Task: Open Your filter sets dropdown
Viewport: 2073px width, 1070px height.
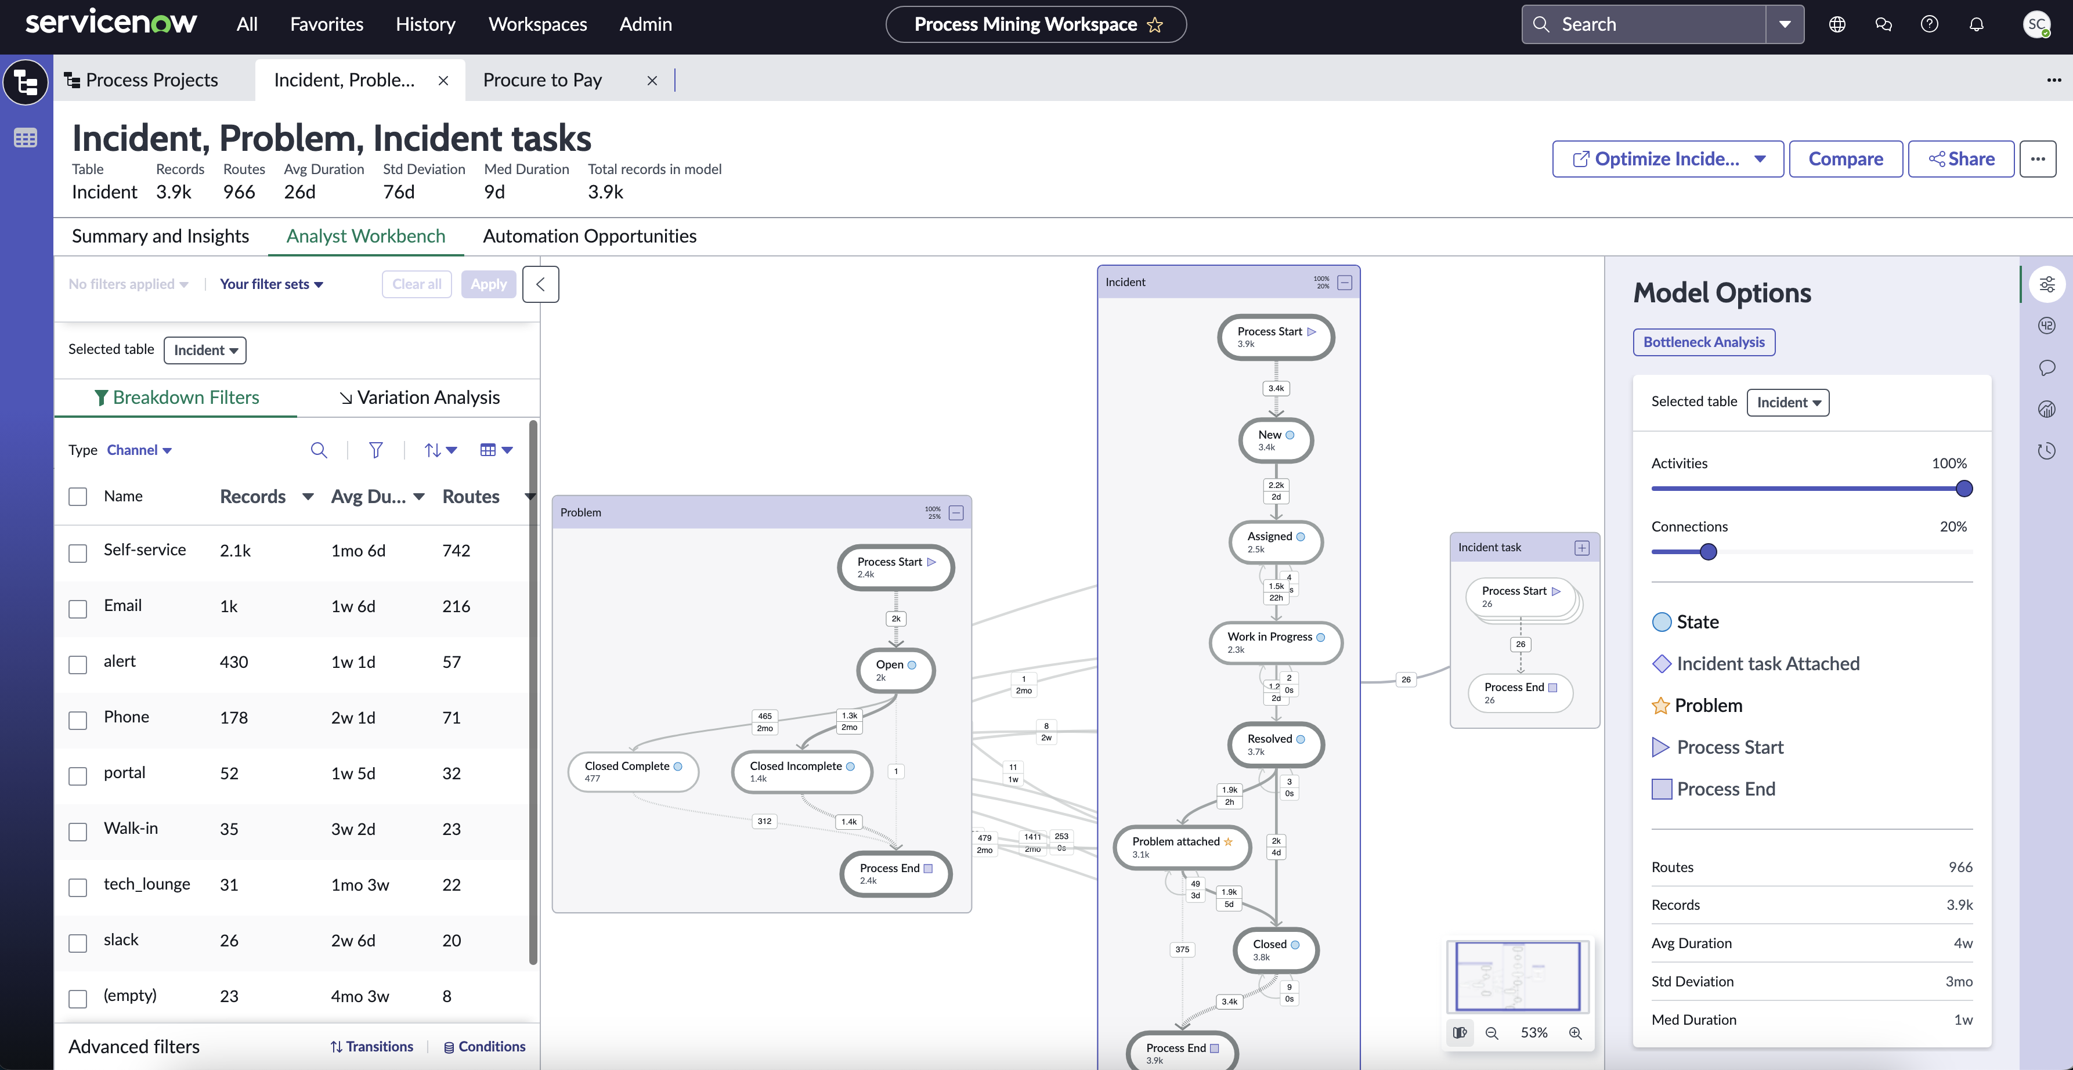Action: (x=271, y=284)
